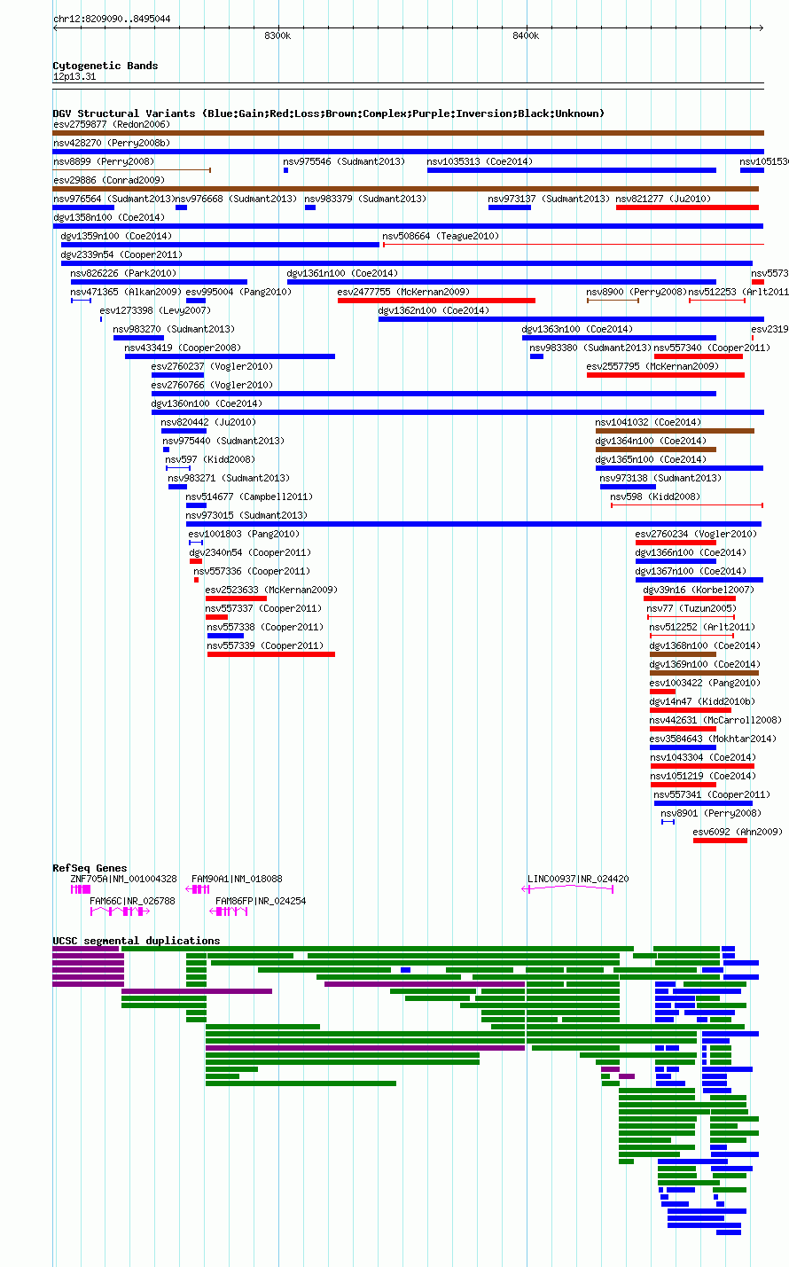Select gene FAM86FP|NR_024254 label
This screenshot has height=1267, width=789.
coord(261,901)
